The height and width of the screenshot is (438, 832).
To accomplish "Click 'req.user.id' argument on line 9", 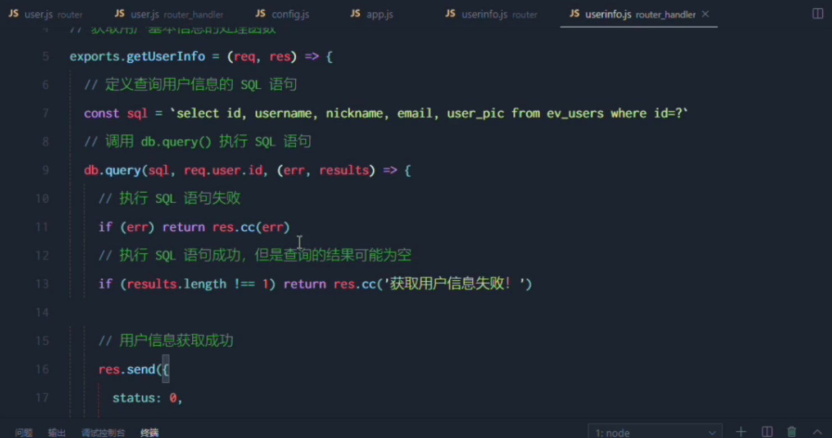I will (223, 170).
